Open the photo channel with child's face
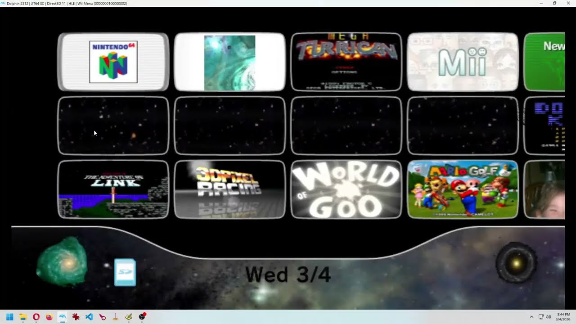576x324 pixels. click(544, 189)
